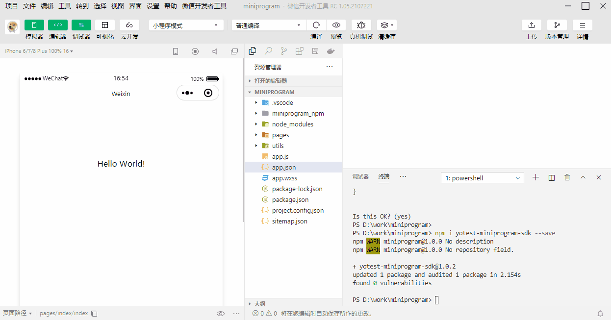This screenshot has height=320, width=611.
Task: Open the package-lock.json file
Action: tap(293, 189)
